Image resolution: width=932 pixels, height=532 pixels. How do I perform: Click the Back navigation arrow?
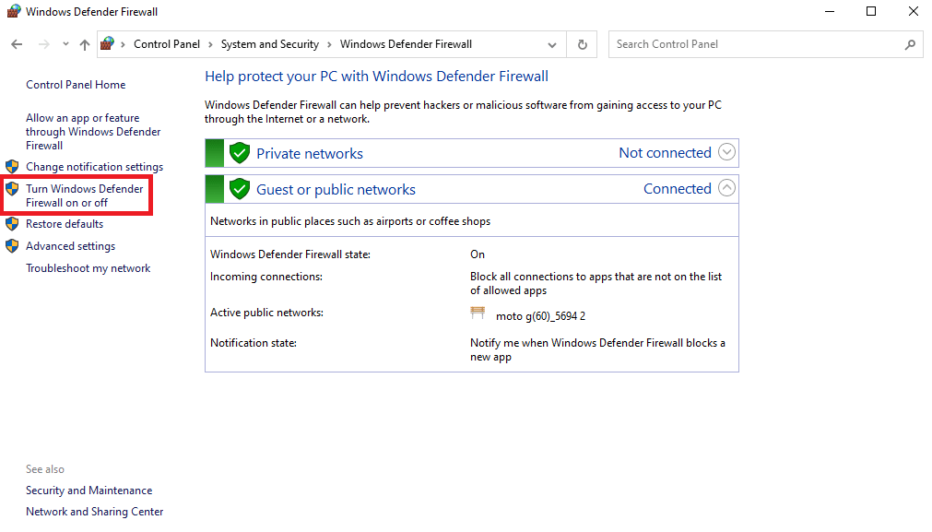click(x=17, y=44)
